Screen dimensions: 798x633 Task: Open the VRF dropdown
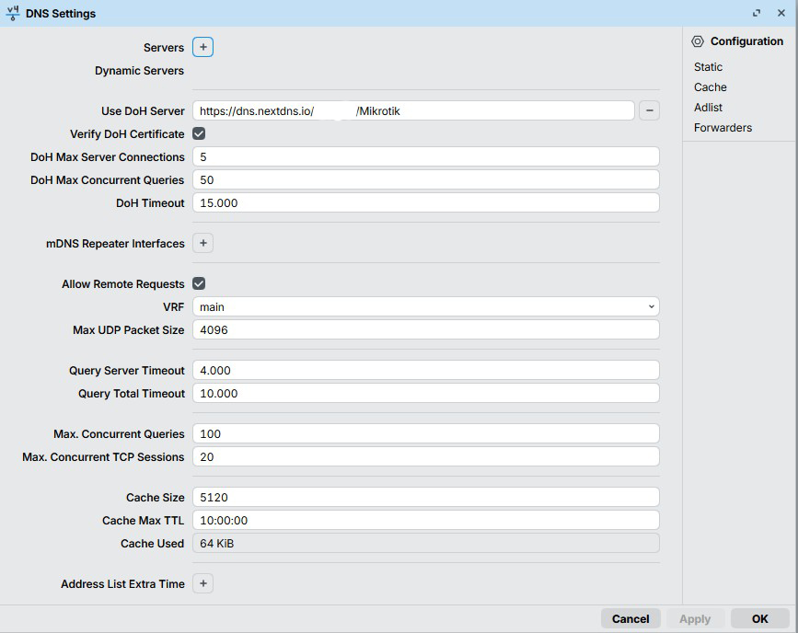(x=426, y=306)
